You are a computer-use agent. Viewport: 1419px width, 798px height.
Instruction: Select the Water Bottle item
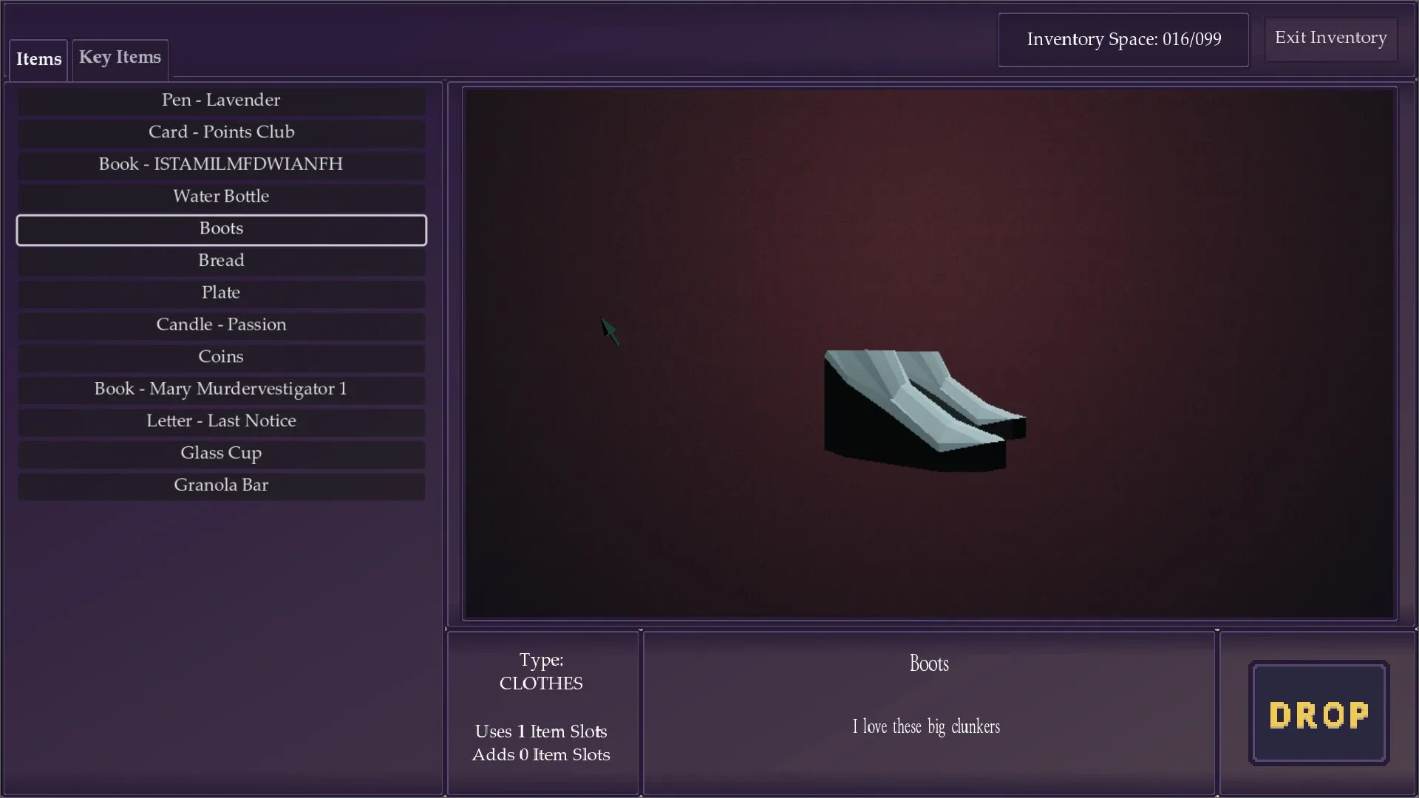tap(221, 196)
